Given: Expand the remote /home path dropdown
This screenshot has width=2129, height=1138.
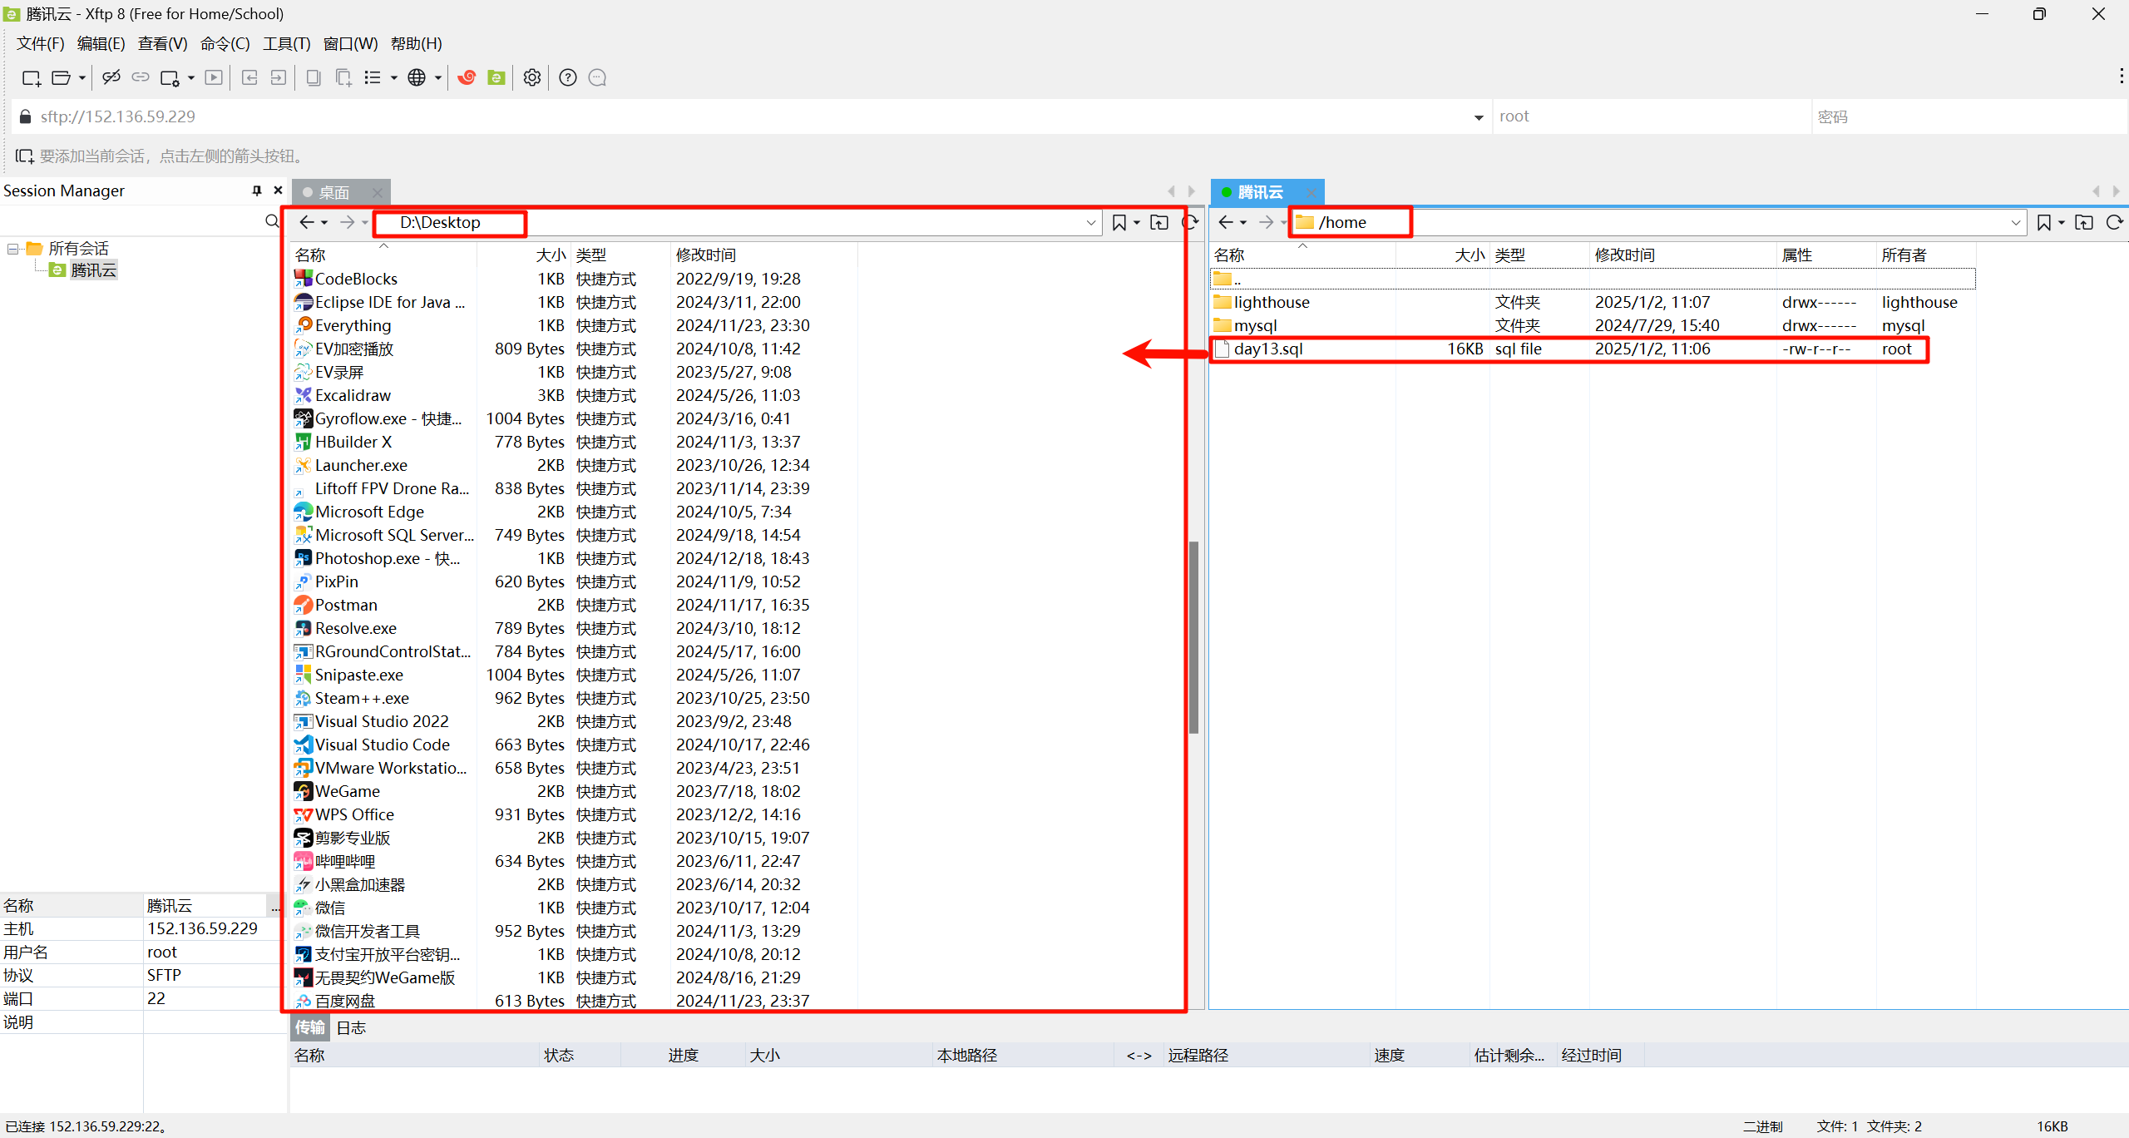Looking at the screenshot, I should (2015, 222).
